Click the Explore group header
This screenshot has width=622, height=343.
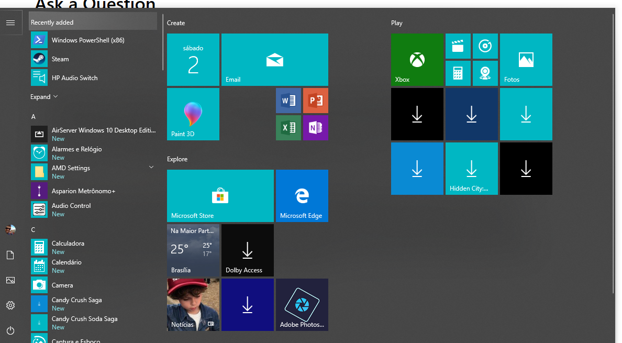click(x=177, y=159)
